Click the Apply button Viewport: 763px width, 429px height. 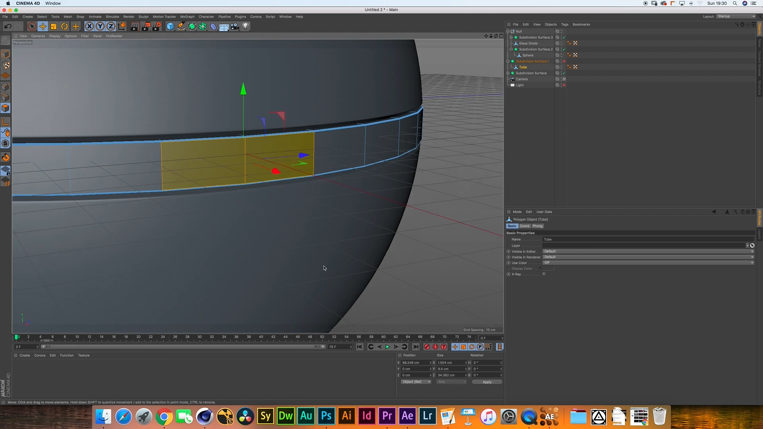click(x=487, y=382)
